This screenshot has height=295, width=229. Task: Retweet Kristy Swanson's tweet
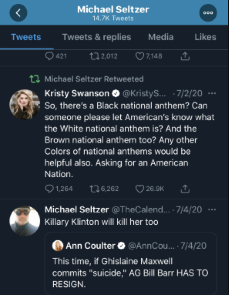[x=94, y=189]
